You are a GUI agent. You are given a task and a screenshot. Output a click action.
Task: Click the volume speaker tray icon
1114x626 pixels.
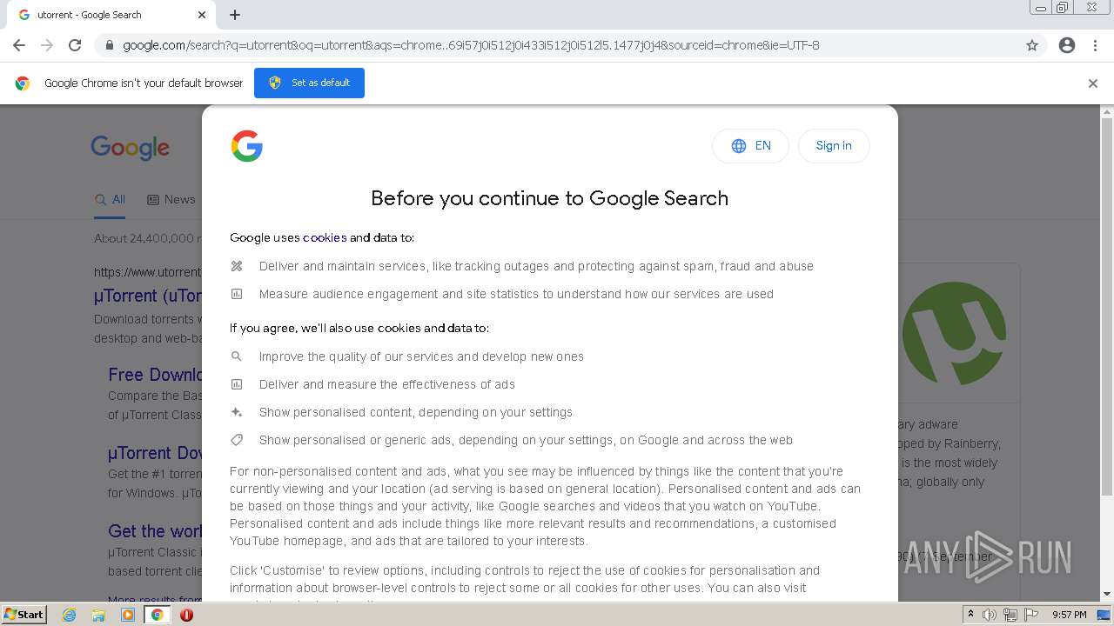click(x=990, y=615)
